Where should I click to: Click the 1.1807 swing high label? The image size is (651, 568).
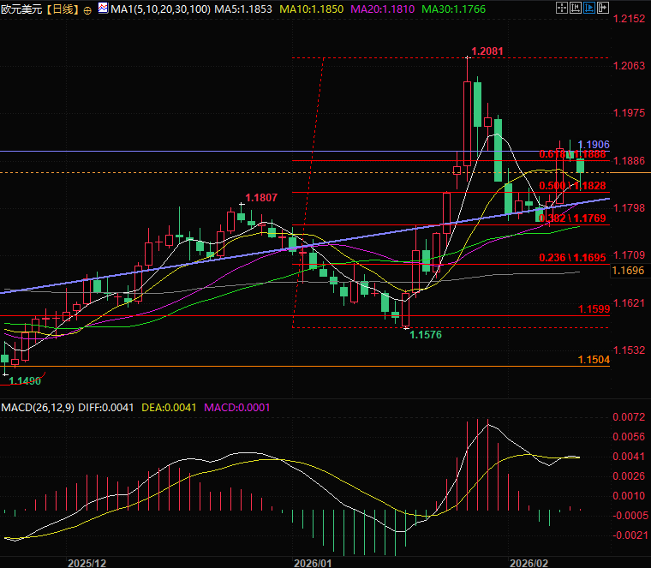pos(261,198)
